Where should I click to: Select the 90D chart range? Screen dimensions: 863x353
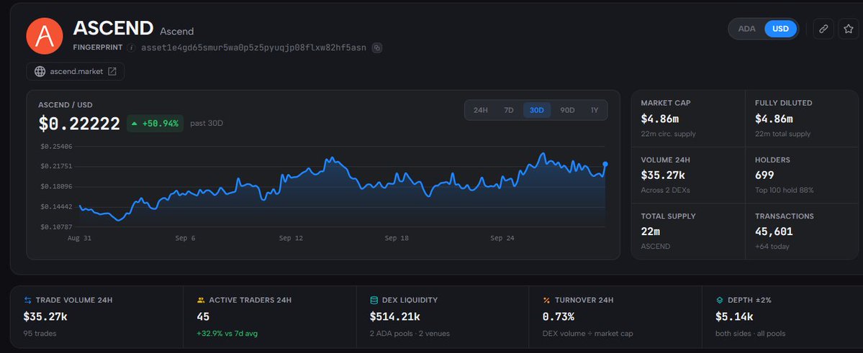[567, 110]
